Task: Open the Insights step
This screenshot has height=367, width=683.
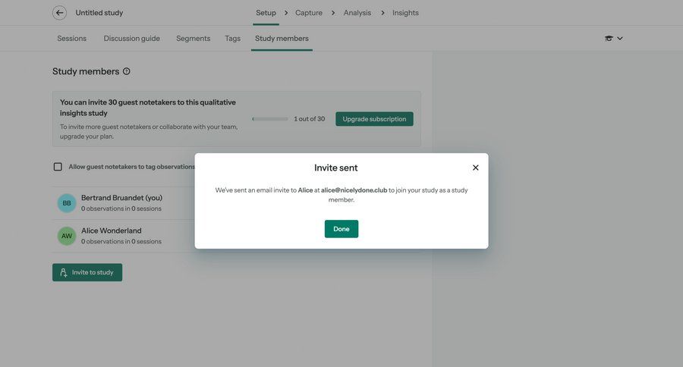Action: click(405, 13)
